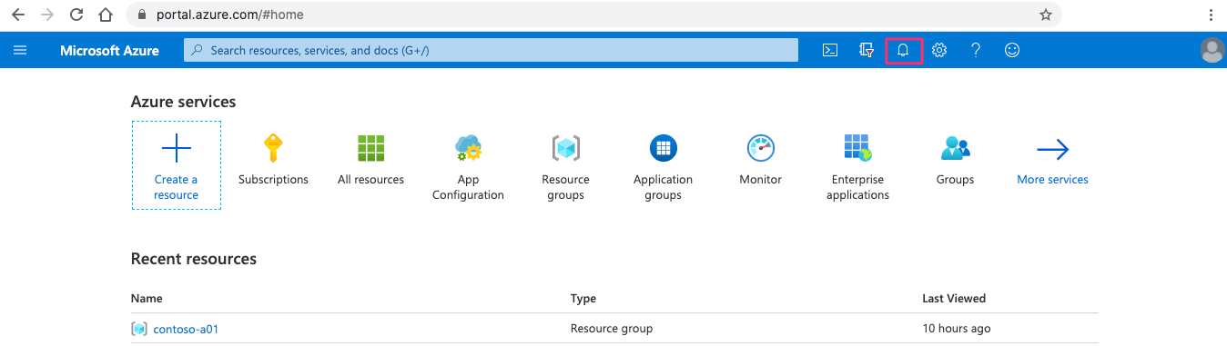Go forward in the browser
1227x346 pixels.
[x=47, y=15]
